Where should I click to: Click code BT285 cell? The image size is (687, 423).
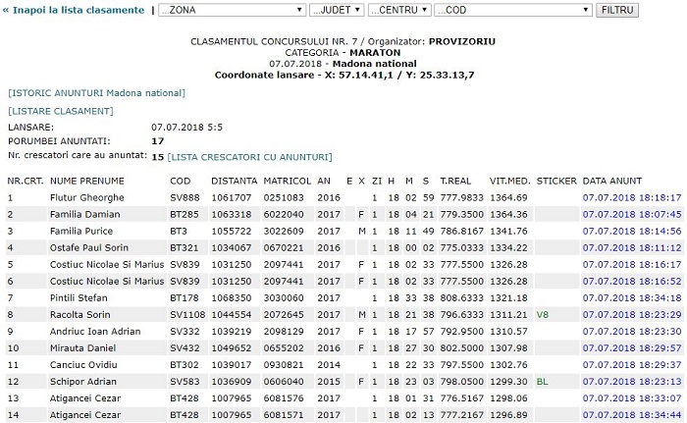(x=185, y=214)
